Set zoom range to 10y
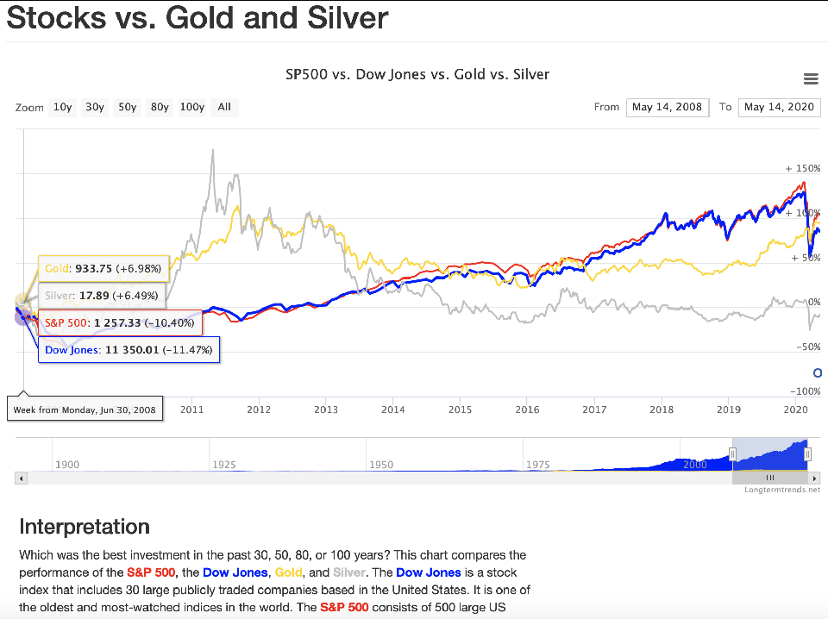Viewport: 828px width, 619px height. pos(63,108)
